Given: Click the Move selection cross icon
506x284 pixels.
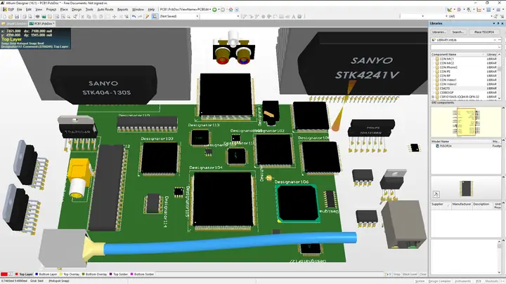Looking at the screenshot, I should click(115, 16).
